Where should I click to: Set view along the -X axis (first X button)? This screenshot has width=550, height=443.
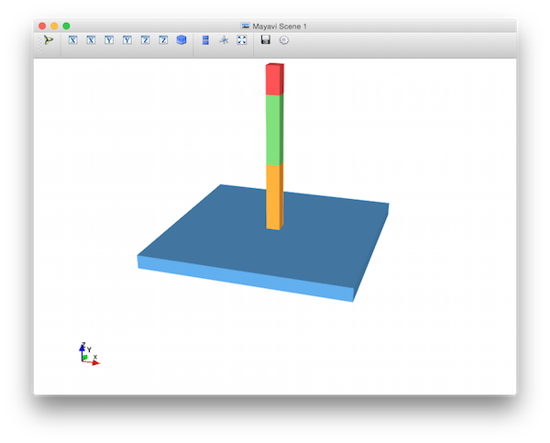73,40
